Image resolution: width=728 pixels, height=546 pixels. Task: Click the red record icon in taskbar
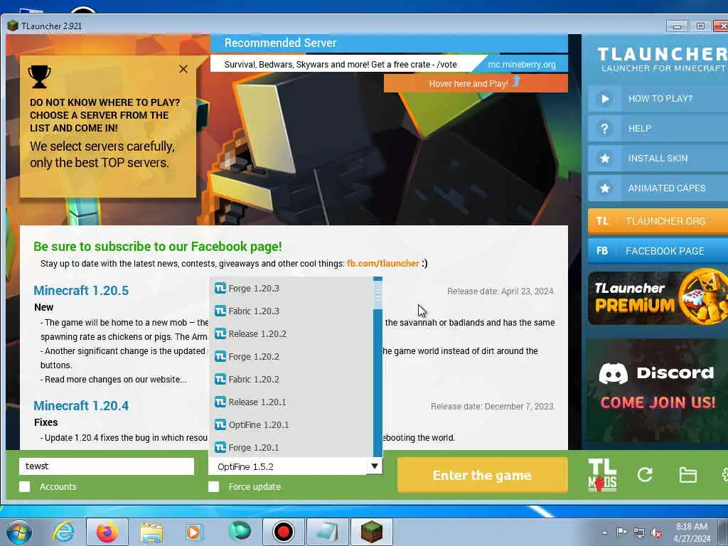(283, 532)
